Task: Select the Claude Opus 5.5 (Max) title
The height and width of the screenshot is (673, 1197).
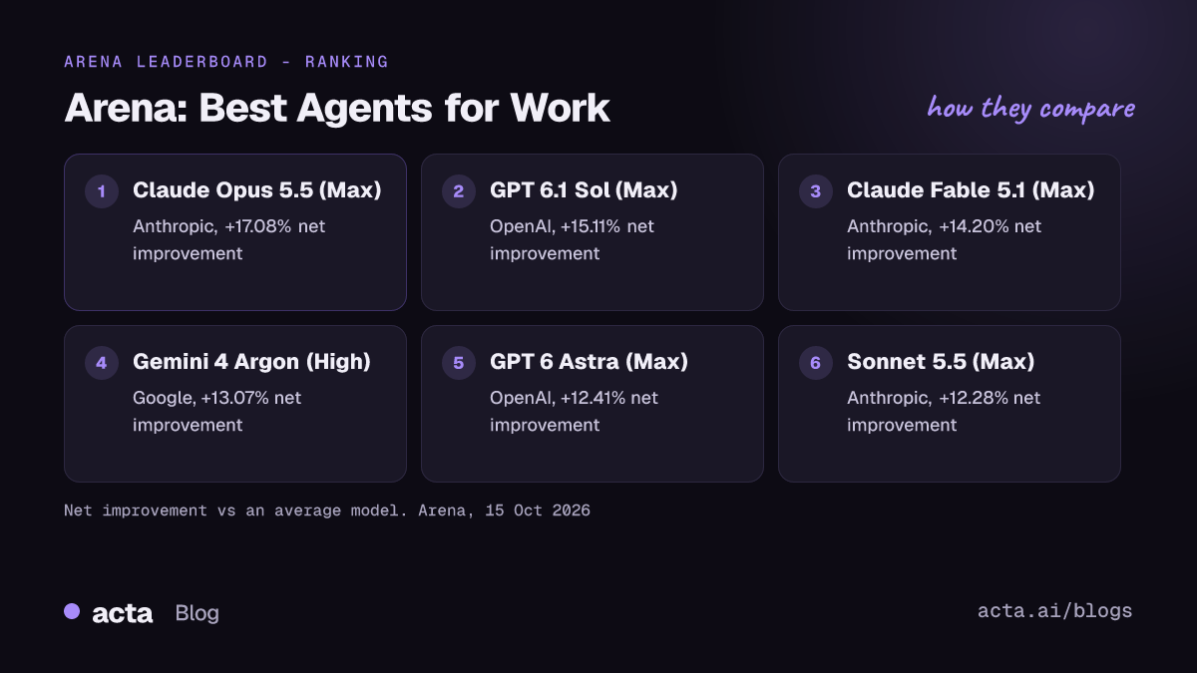Action: (x=257, y=190)
